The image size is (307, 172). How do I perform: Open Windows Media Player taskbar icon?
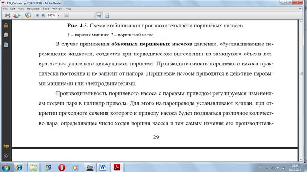(75, 168)
